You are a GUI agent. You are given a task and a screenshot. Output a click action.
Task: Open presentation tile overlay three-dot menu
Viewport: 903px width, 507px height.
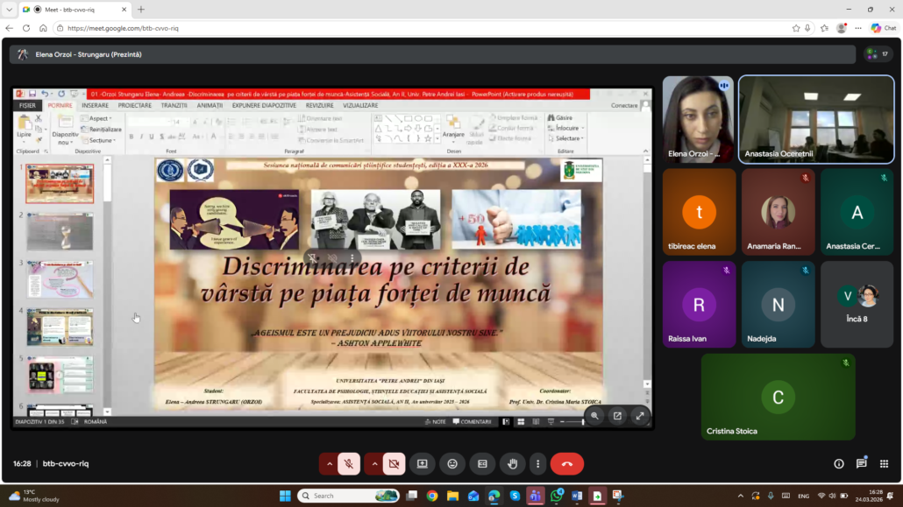(x=352, y=257)
